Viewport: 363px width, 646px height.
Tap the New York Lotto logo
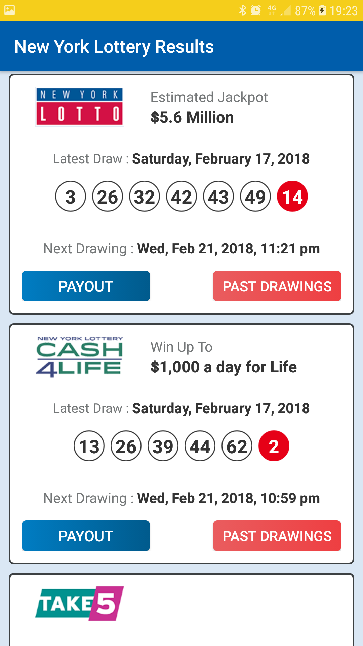pos(79,107)
